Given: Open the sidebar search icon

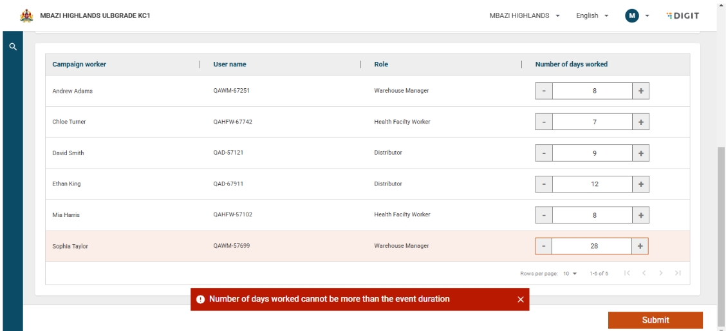Looking at the screenshot, I should click(x=12, y=46).
